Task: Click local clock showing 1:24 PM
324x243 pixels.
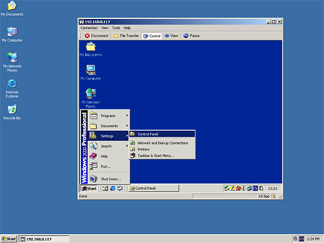Action: pos(313,239)
